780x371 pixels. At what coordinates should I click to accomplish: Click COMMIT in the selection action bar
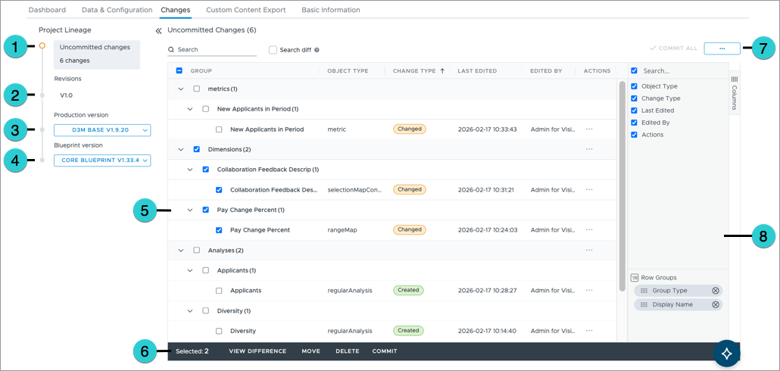pyautogui.click(x=384, y=351)
